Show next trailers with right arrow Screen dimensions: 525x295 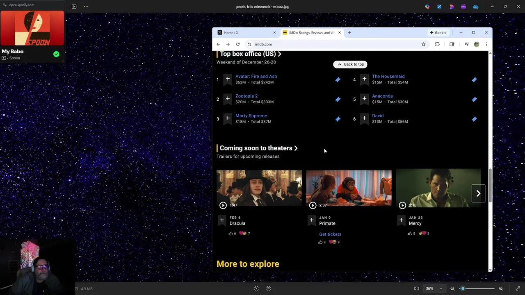478,193
